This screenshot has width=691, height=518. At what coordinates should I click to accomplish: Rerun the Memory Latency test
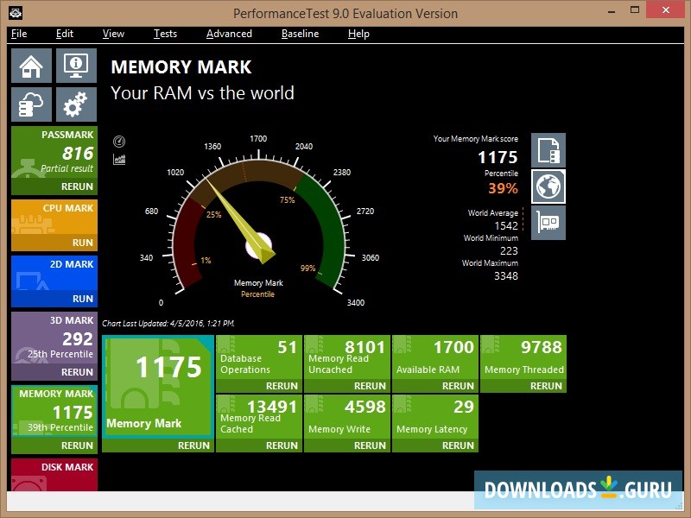[458, 445]
